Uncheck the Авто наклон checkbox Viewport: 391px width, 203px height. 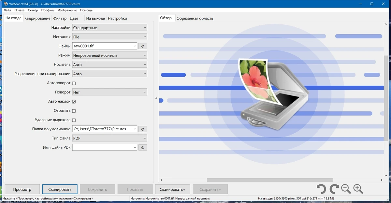pos(74,102)
